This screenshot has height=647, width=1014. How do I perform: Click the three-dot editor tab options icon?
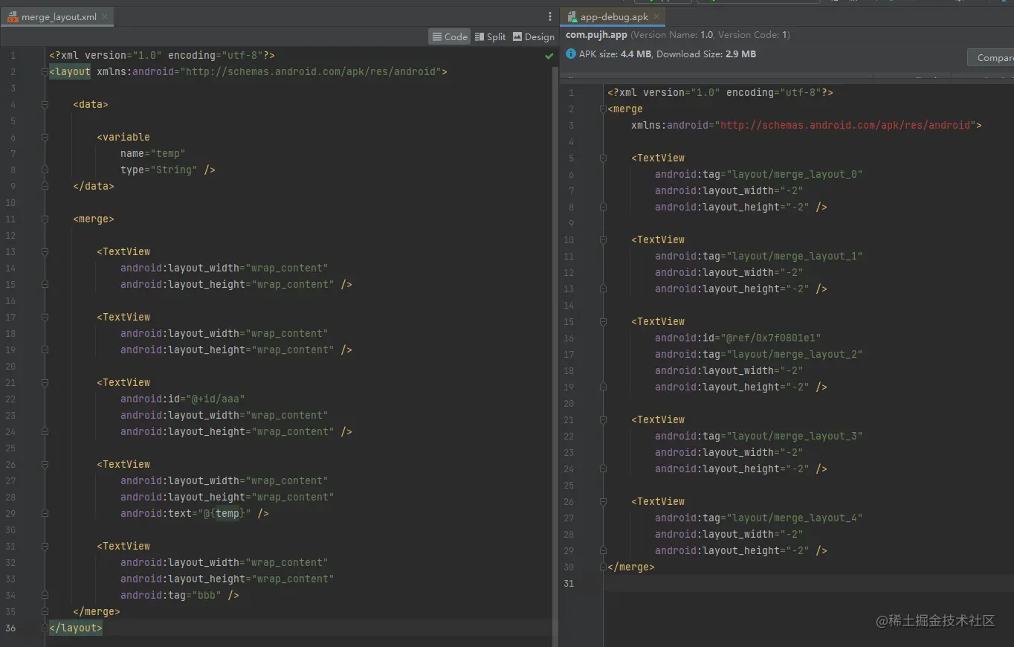(x=550, y=16)
